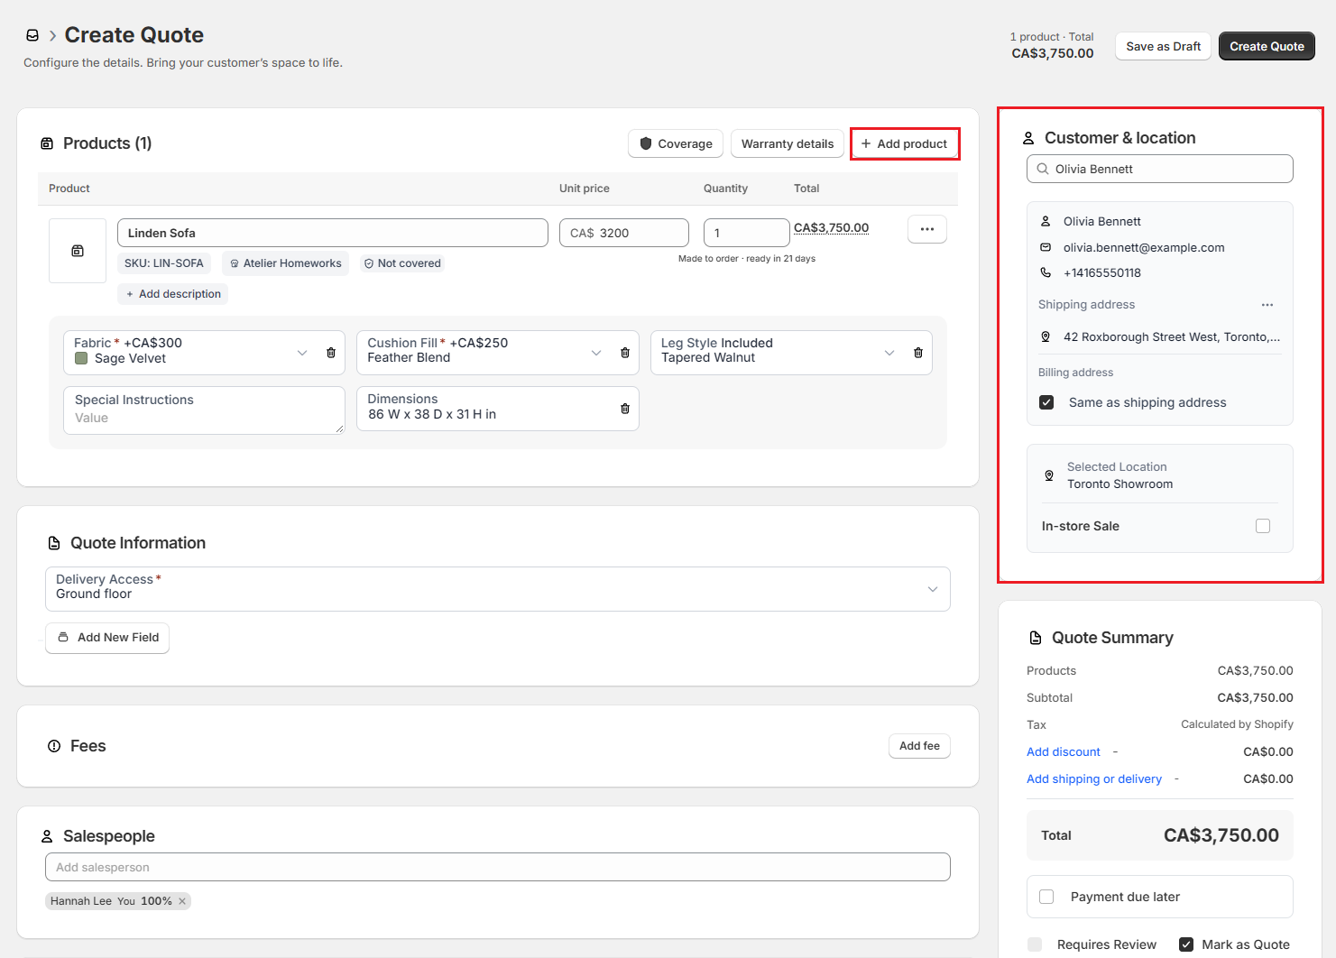Click the email icon beside olivia.bennett@example.com
Screen dimensions: 1336x958
tap(1046, 247)
